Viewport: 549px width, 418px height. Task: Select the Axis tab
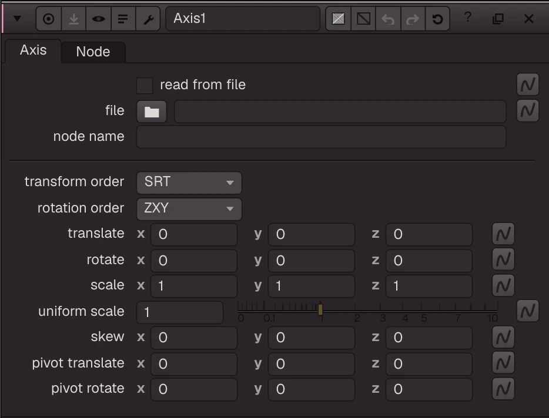click(34, 50)
